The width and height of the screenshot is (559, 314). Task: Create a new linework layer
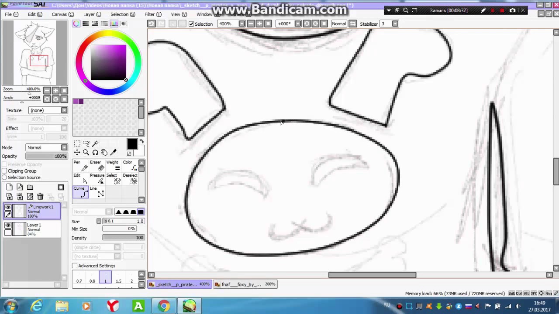point(20,187)
